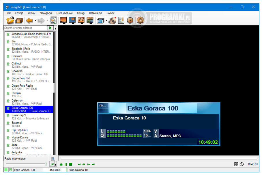This screenshot has width=262, height=175.
Task: Click the channel list view icon beside Radio internetowe
Action: coord(53,159)
